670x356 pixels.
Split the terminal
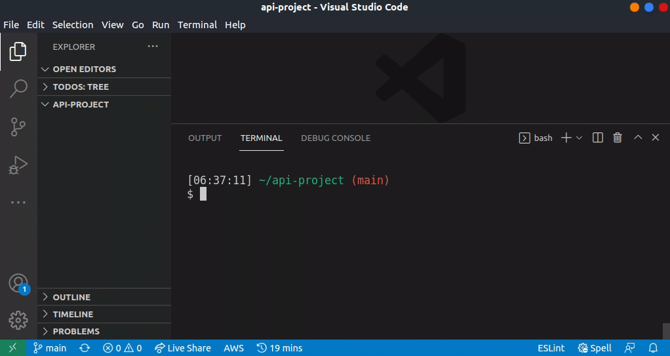point(598,138)
